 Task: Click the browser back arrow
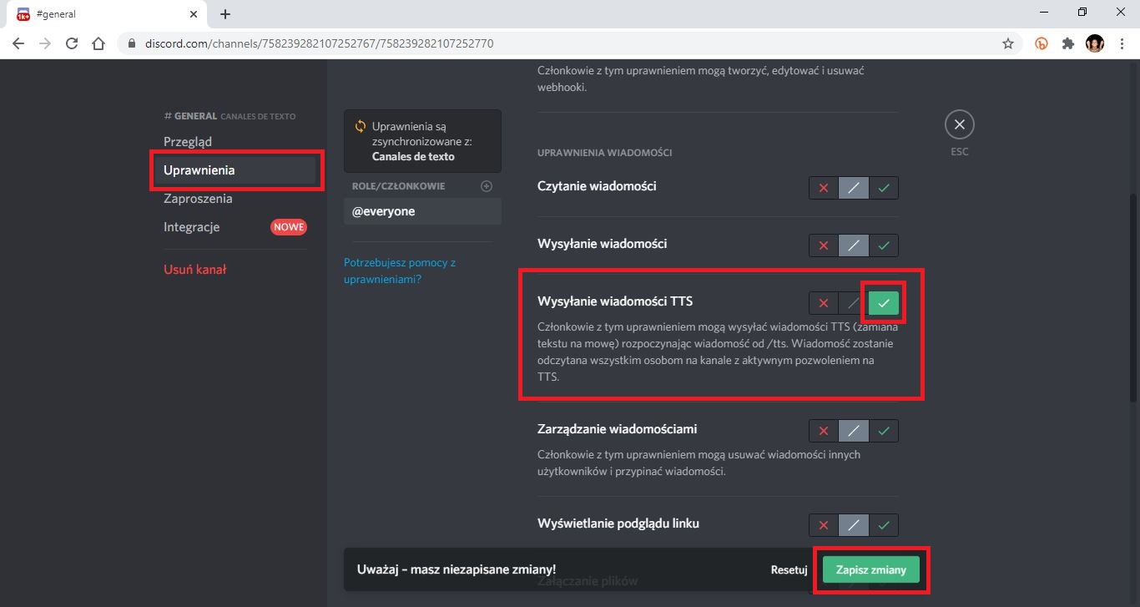click(x=18, y=43)
